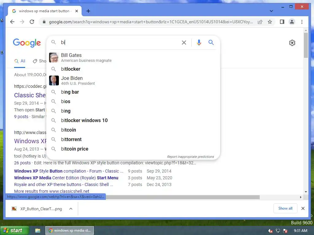Bookmark this page with the star icon
314x235 pixels.
pyautogui.click(x=270, y=22)
